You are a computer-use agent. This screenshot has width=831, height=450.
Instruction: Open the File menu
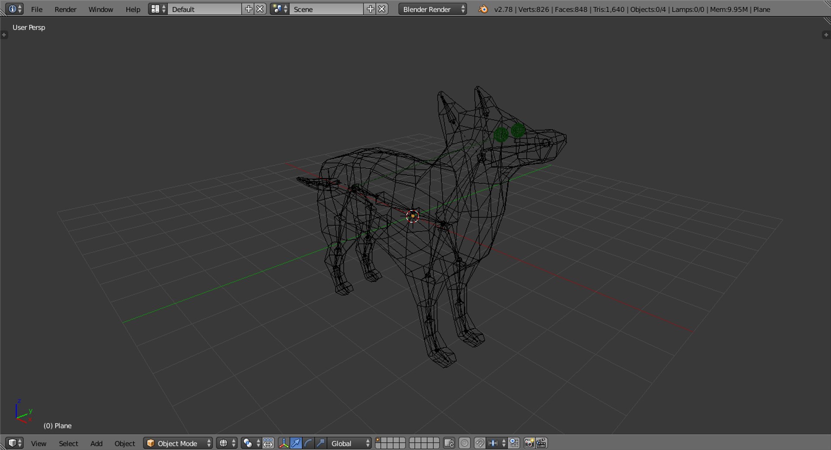pos(37,10)
